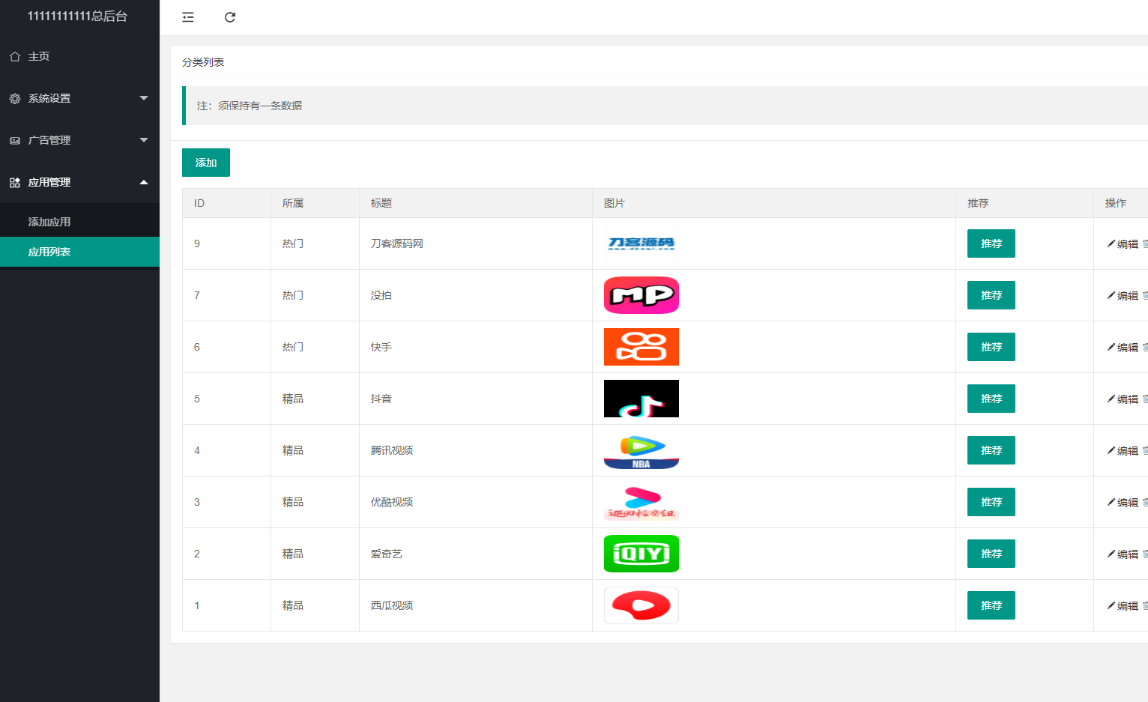The image size is (1148, 702).
Task: Click the title cell 刀客源码网
Action: tap(397, 243)
